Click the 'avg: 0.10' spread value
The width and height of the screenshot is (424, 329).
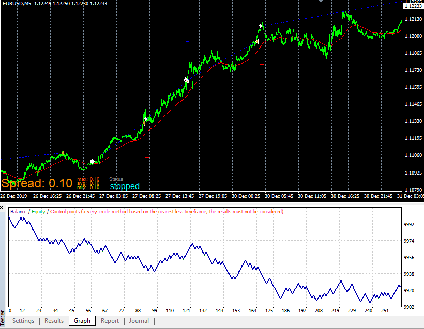pos(88,183)
